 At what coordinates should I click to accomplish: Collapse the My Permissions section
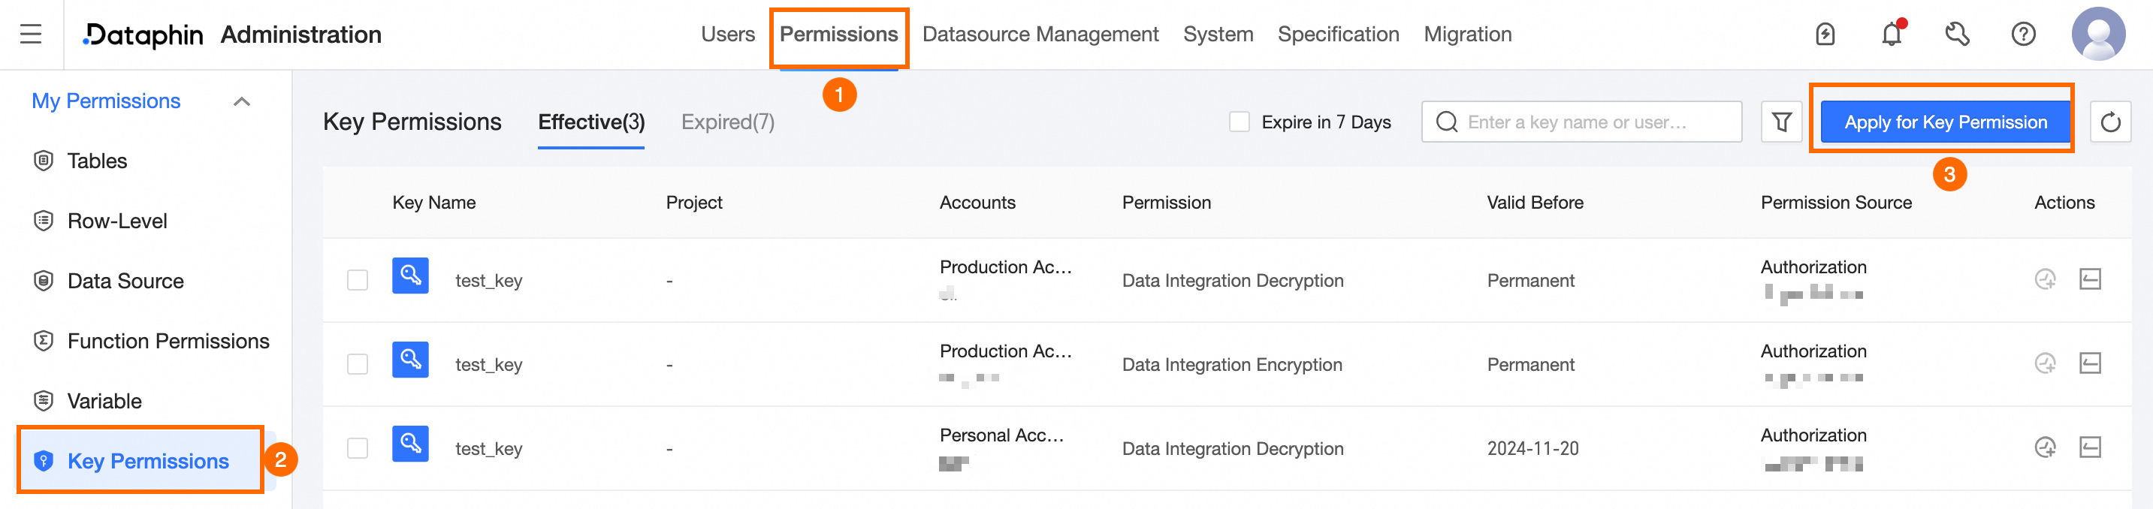point(242,102)
